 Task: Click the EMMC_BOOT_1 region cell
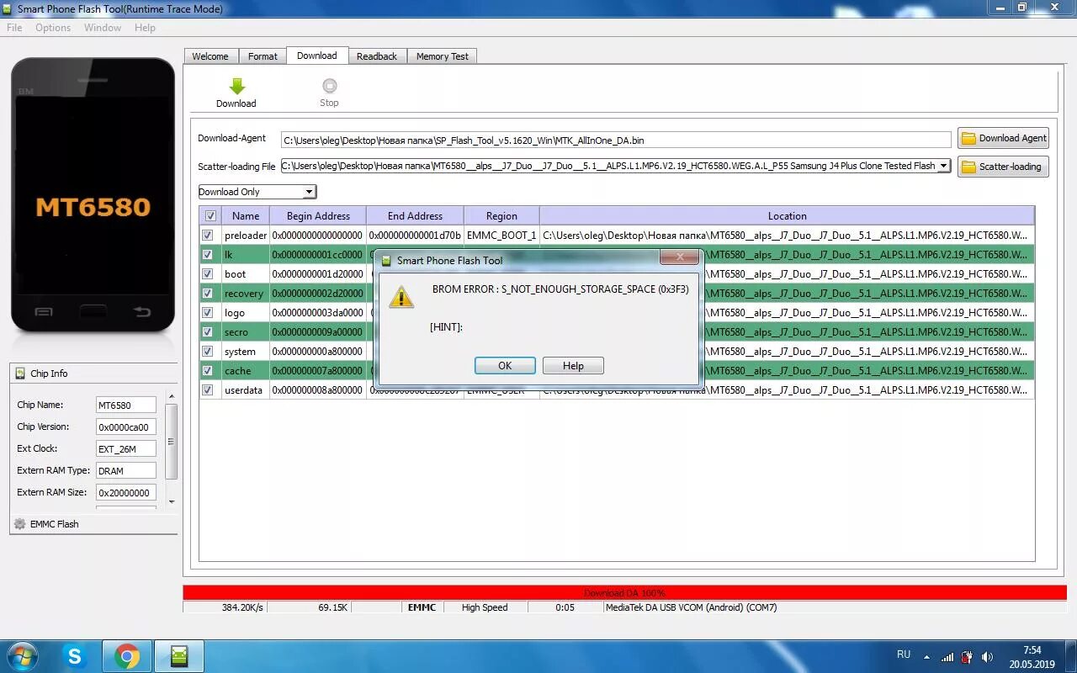[501, 236]
